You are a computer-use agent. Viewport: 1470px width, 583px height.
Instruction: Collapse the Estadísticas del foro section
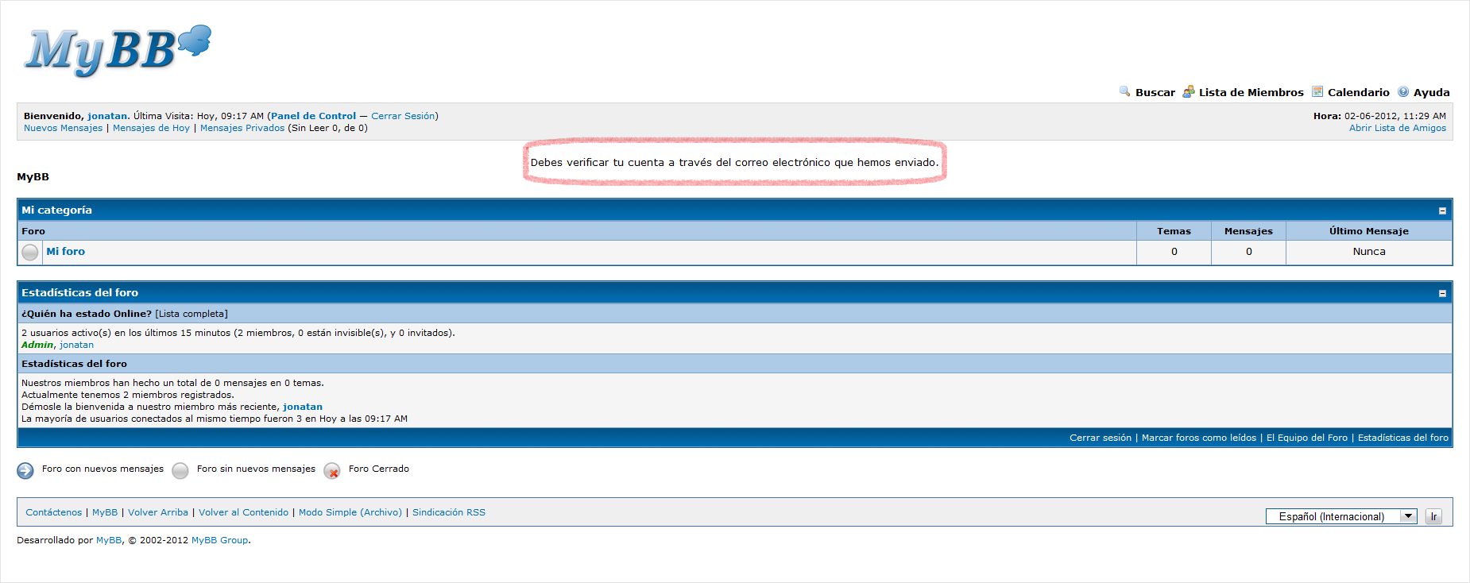(x=1441, y=294)
